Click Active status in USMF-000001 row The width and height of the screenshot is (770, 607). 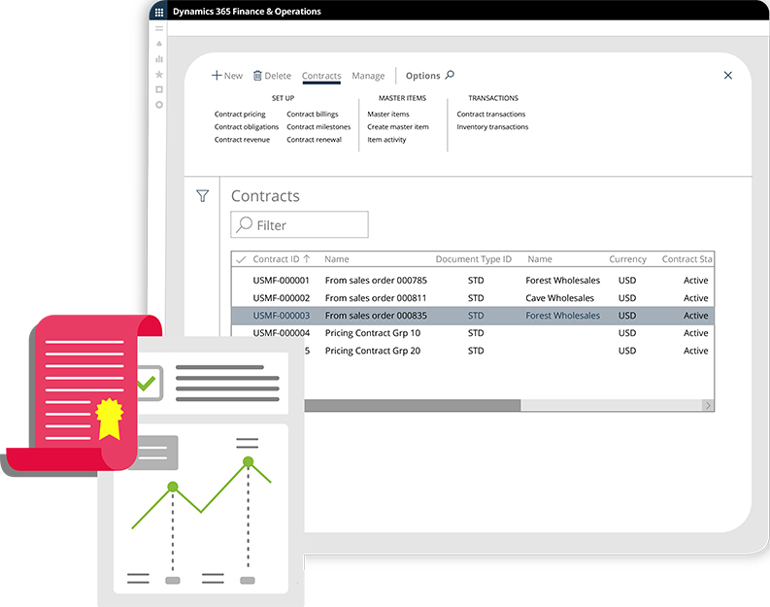tap(696, 281)
